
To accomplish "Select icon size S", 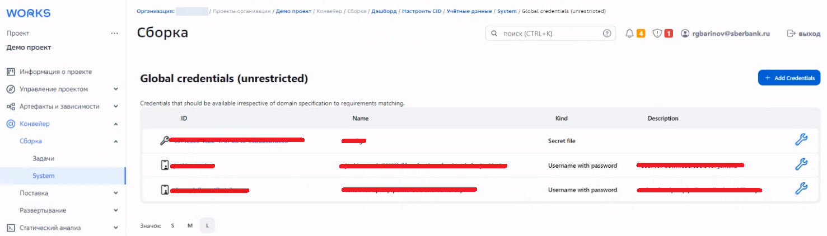I will coord(172,225).
